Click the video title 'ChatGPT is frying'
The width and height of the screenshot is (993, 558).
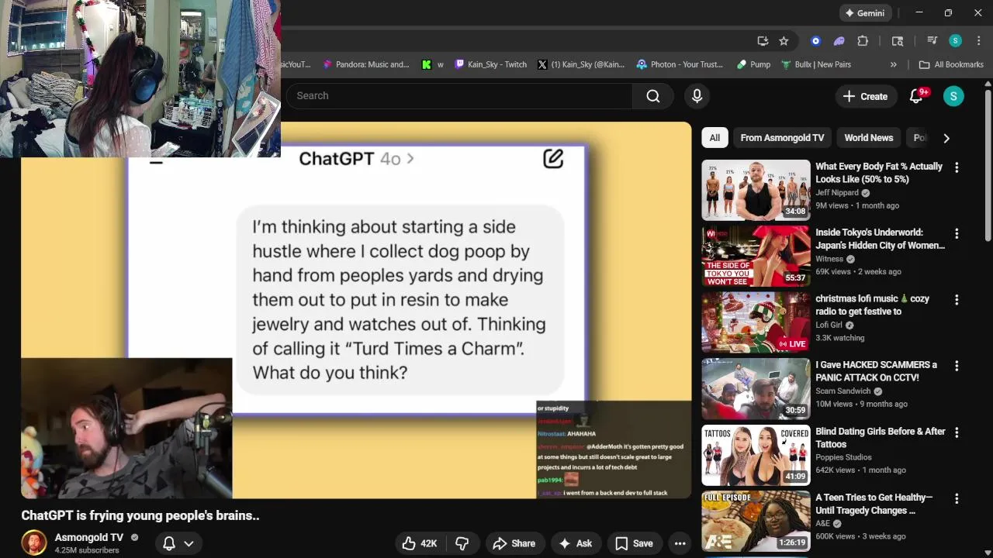(140, 515)
